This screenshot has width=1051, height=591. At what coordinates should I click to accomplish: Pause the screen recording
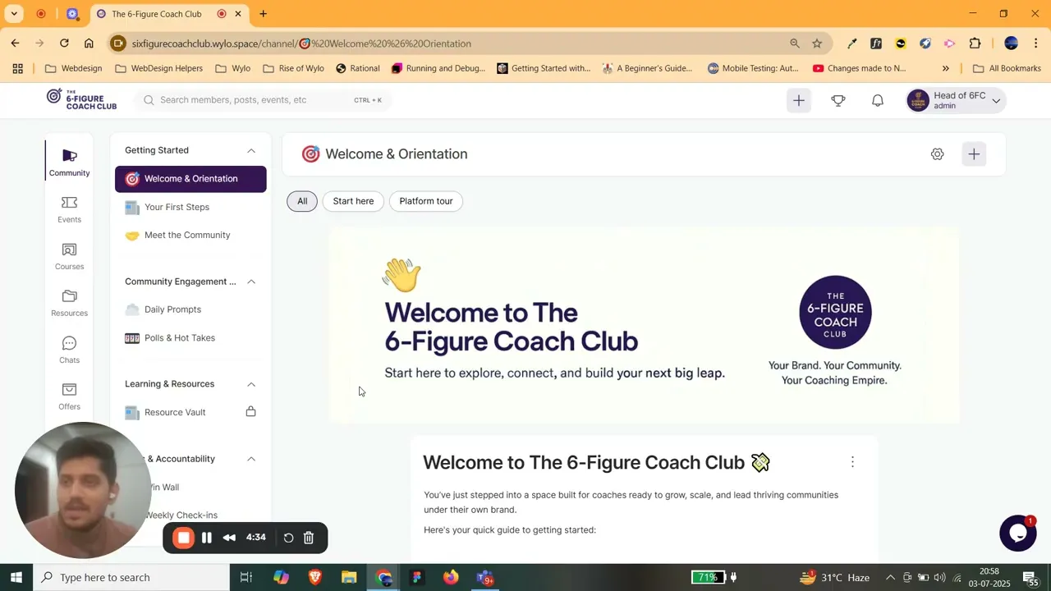tap(207, 538)
